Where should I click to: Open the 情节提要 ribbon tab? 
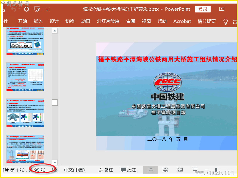(207, 21)
